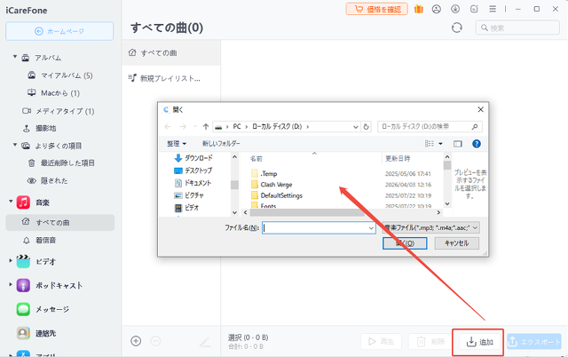The image size is (568, 357).
Task: Click the forward arrow in open dialog
Action: click(x=183, y=126)
